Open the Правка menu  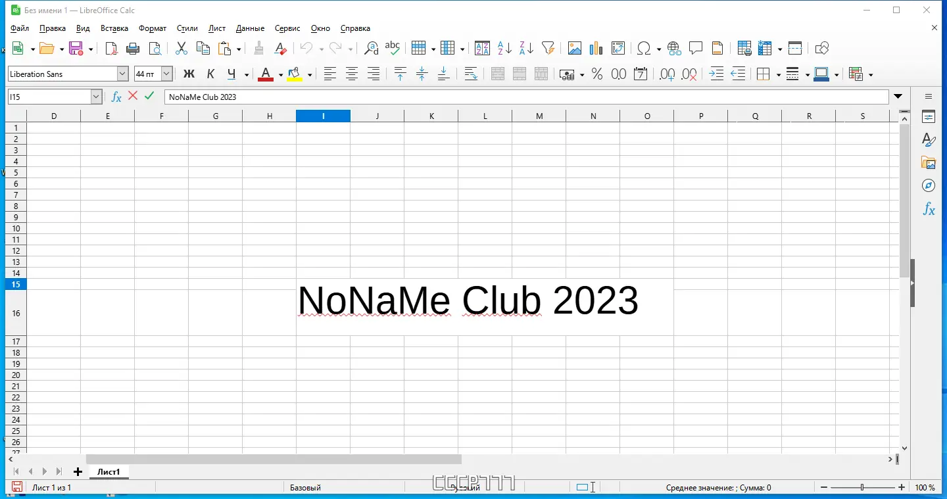pos(53,28)
